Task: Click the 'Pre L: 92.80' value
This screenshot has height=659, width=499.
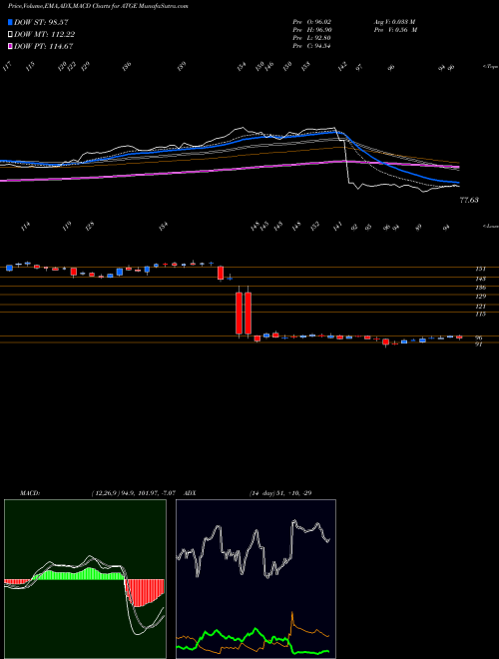Action: (x=312, y=38)
